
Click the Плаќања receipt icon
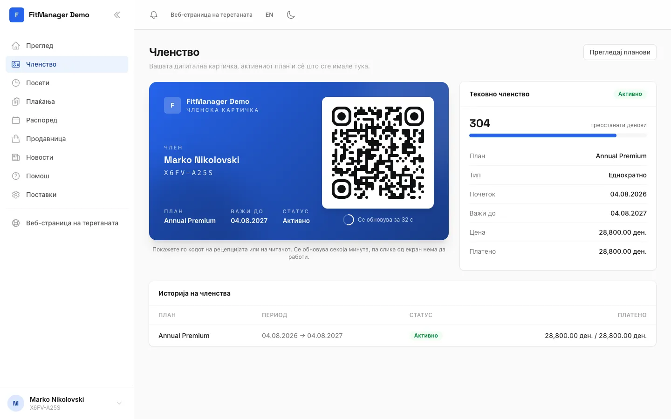(16, 101)
